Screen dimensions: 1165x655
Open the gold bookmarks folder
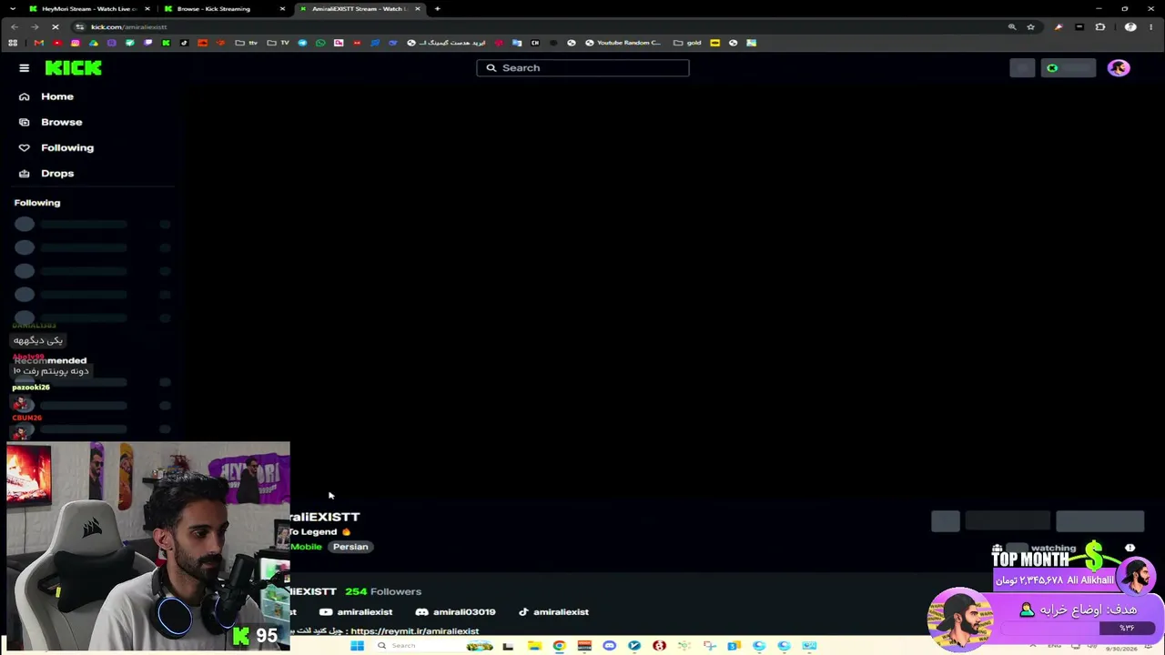click(687, 43)
